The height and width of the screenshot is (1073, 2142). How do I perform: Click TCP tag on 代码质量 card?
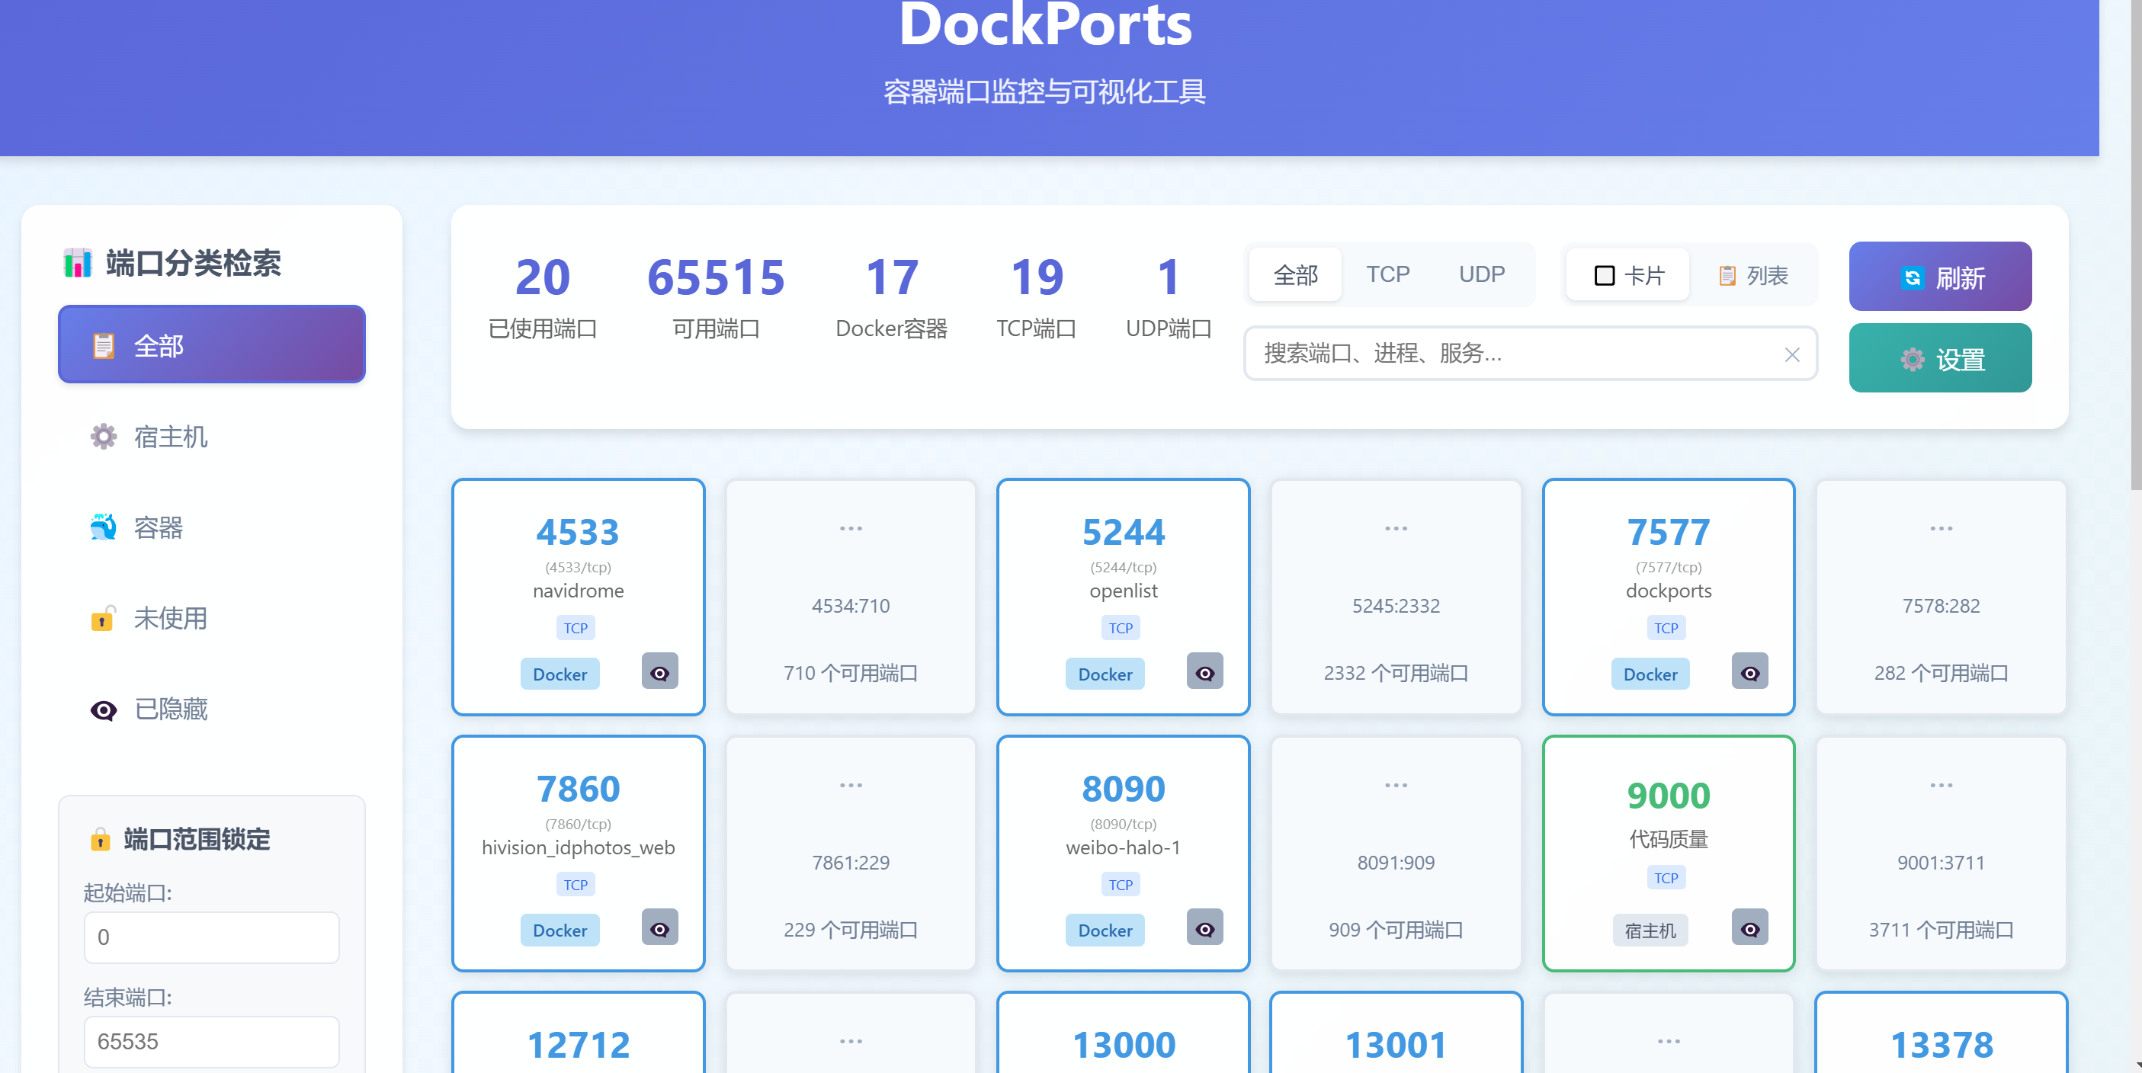point(1666,878)
